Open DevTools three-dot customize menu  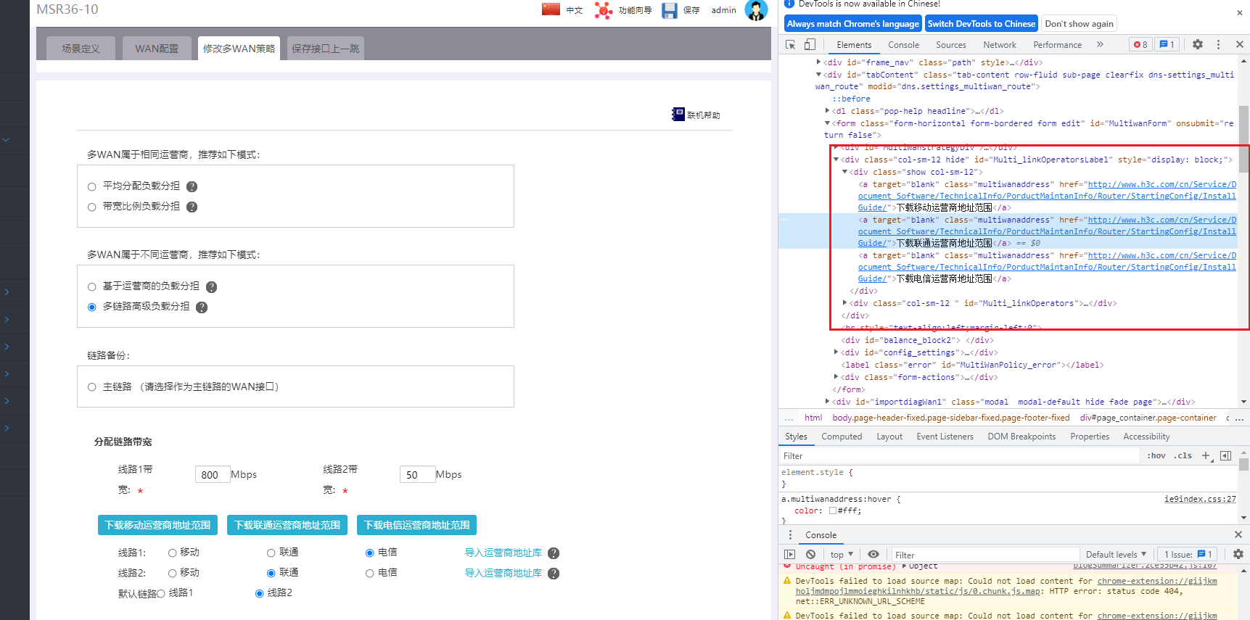point(1218,45)
